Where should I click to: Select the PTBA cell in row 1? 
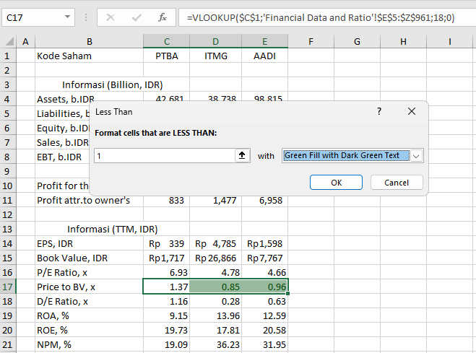(x=167, y=56)
